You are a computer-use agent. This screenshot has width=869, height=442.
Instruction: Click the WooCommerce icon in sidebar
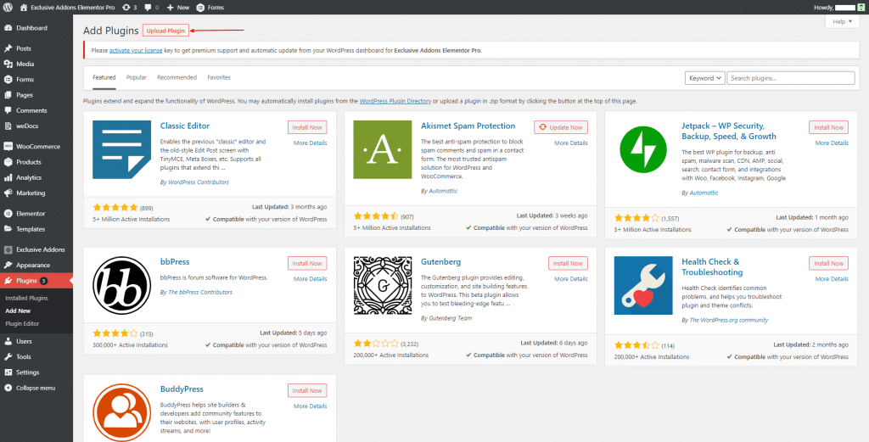pos(8,147)
